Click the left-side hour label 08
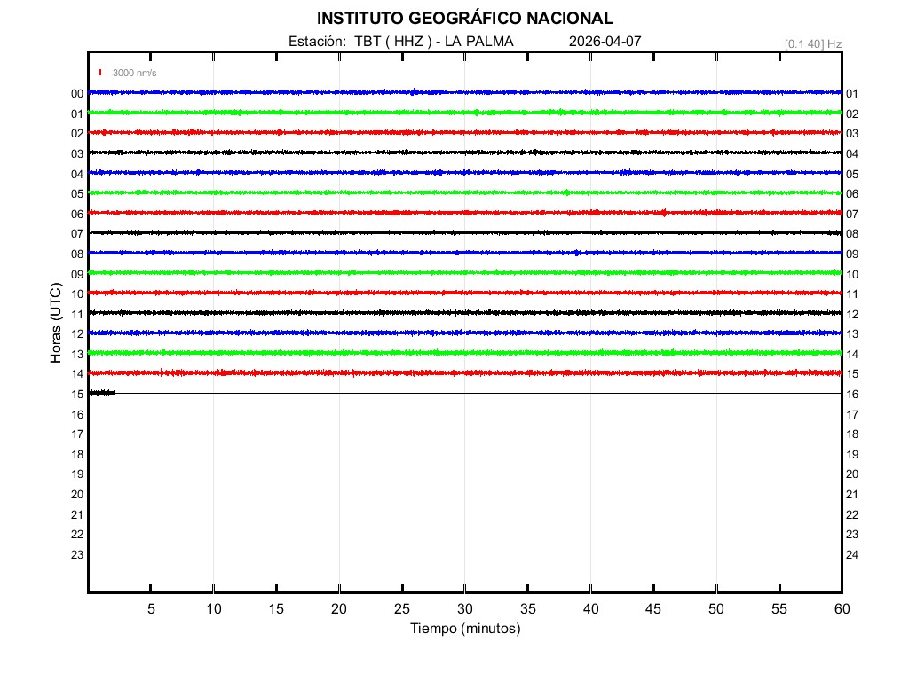909x681 pixels. [77, 254]
